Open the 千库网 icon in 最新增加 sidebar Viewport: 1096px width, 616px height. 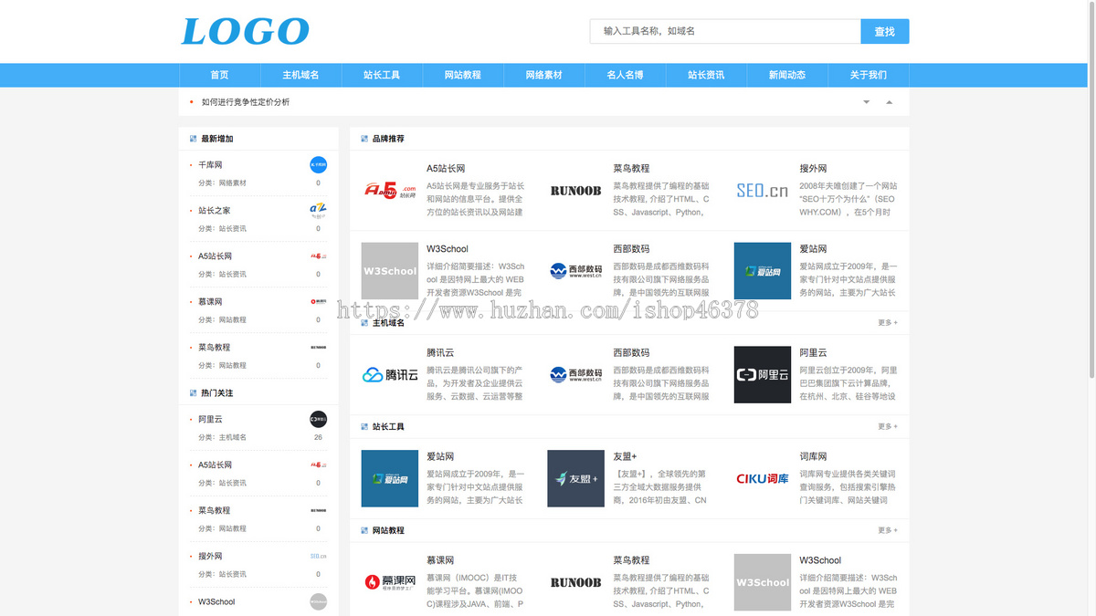(x=318, y=165)
